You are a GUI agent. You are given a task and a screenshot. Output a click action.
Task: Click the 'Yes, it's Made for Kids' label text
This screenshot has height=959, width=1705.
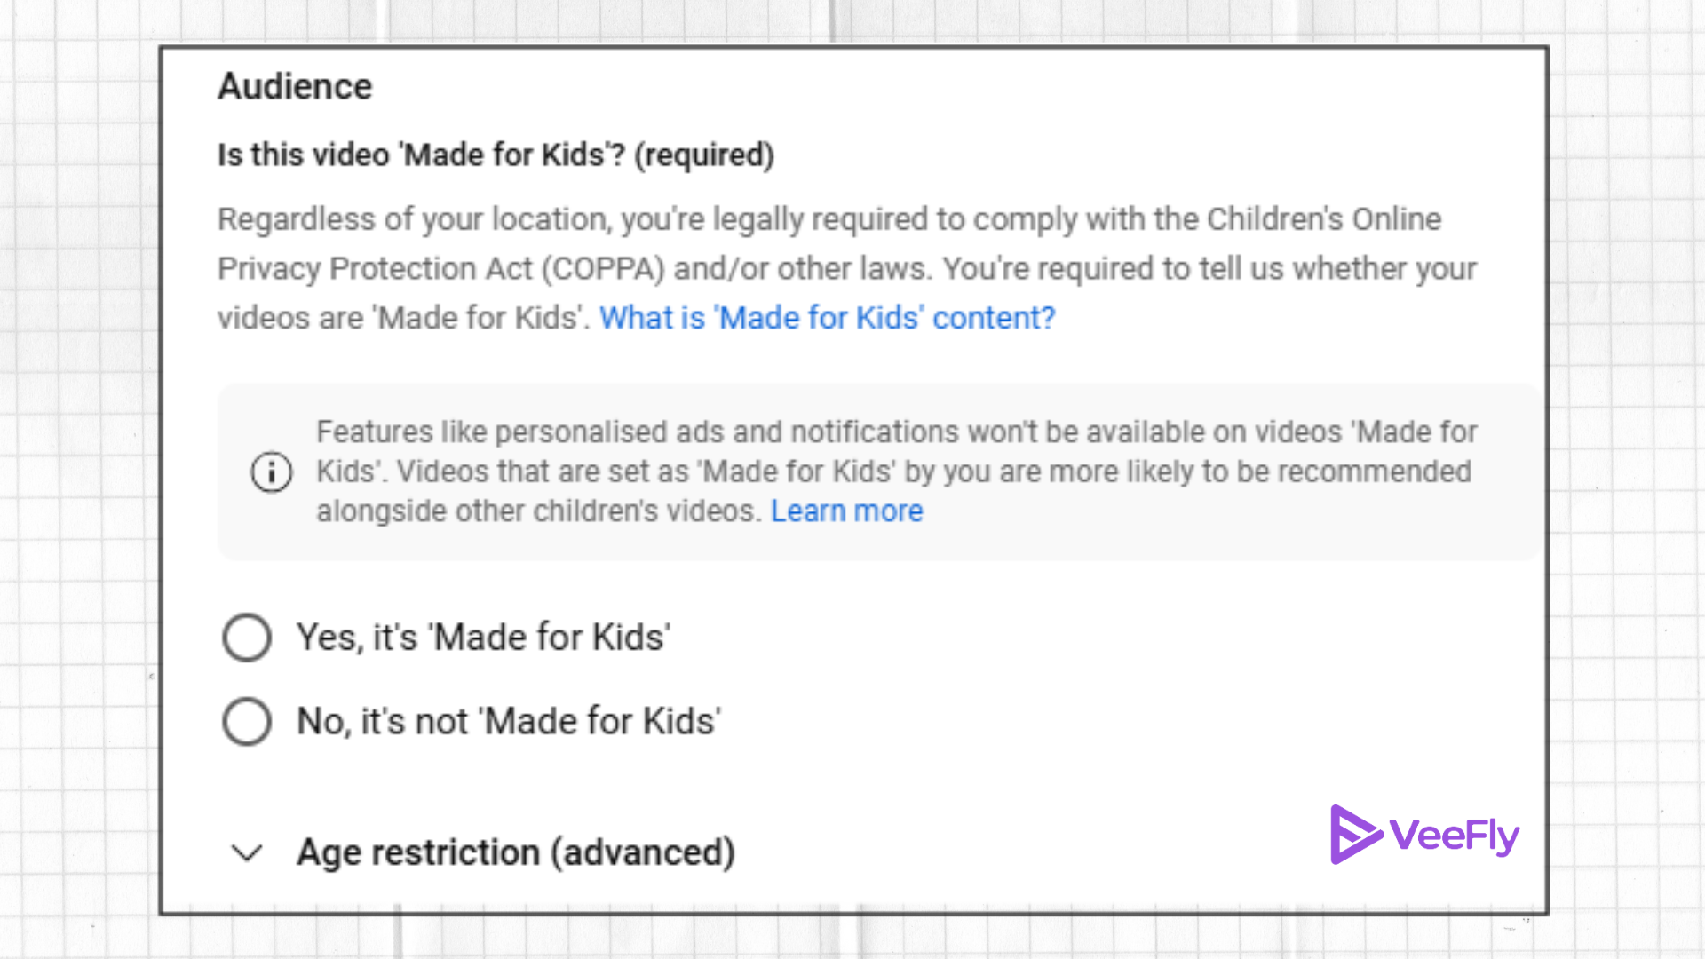482,637
